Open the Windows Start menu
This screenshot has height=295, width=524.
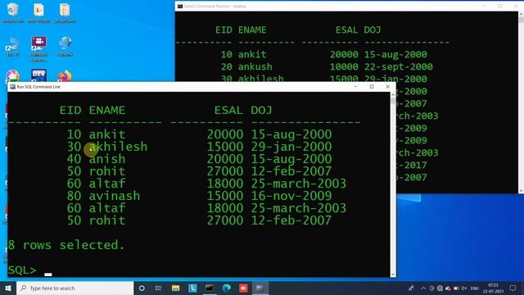click(x=8, y=288)
